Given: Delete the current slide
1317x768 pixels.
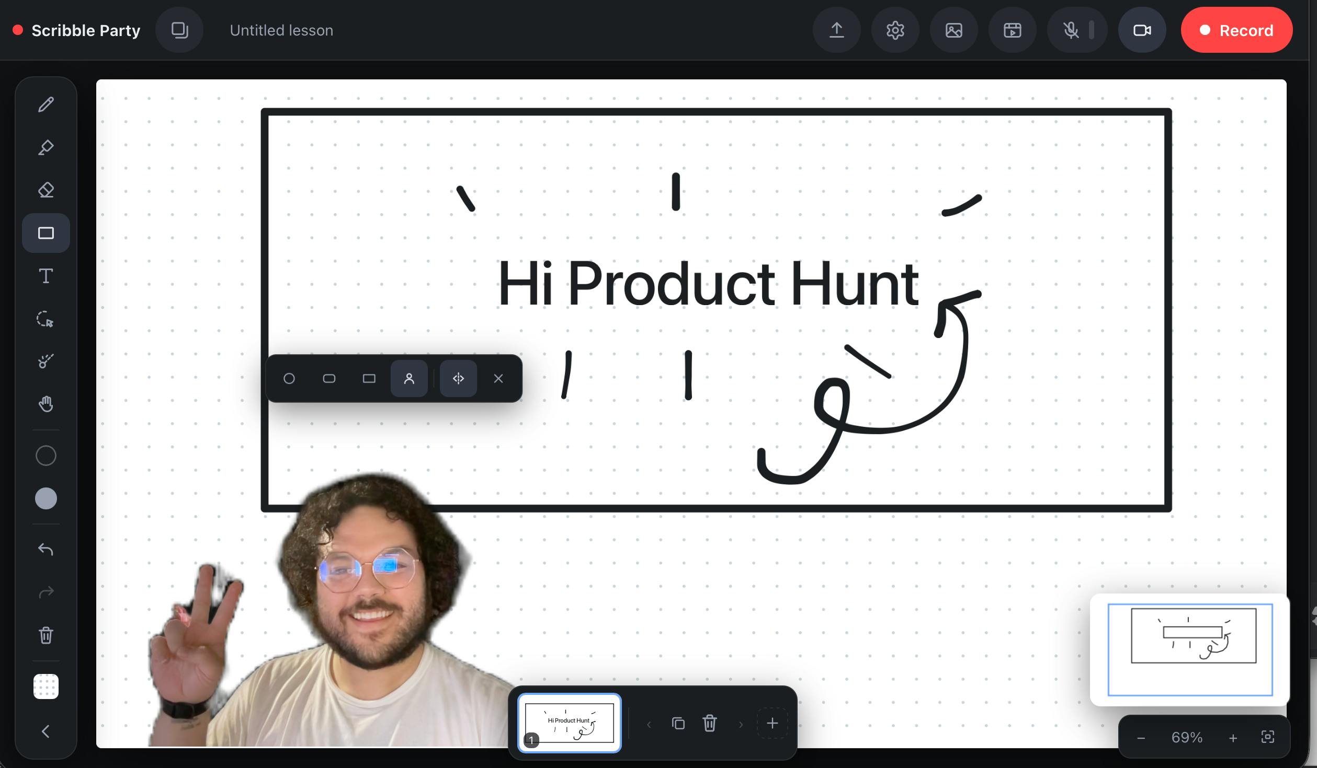Looking at the screenshot, I should pos(710,724).
